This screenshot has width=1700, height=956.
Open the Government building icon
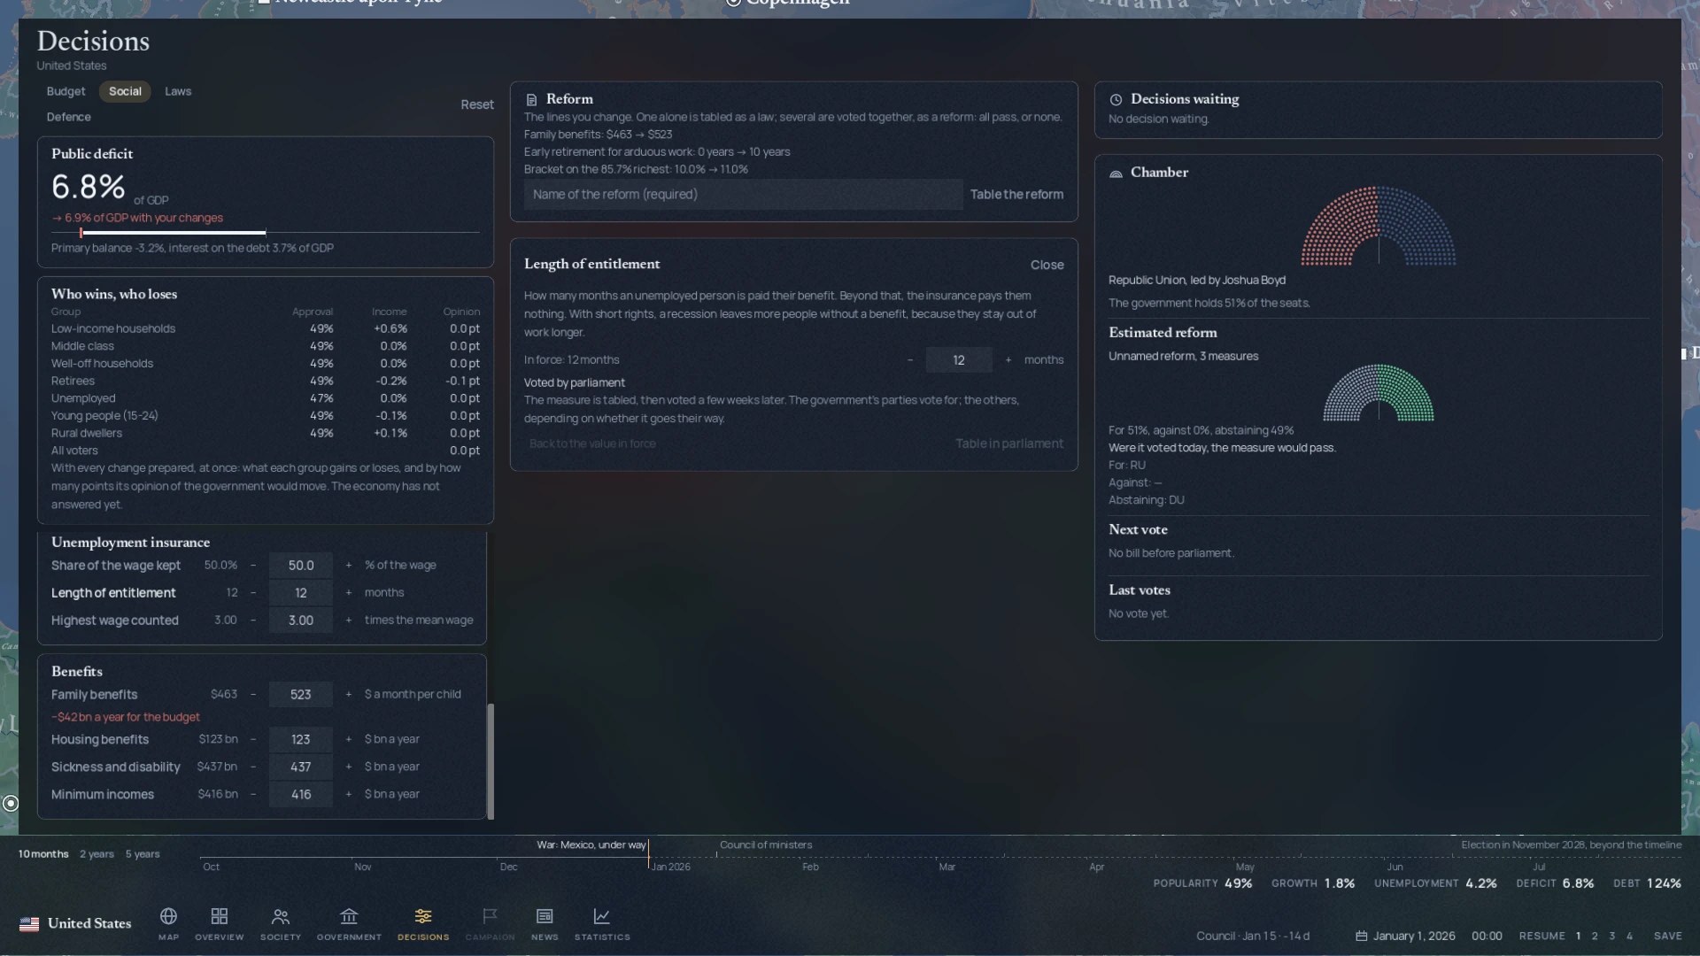click(x=349, y=916)
